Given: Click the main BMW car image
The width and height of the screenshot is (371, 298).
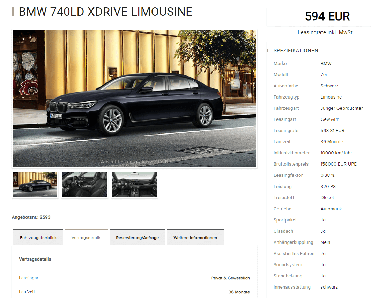Looking at the screenshot, I should (x=134, y=99).
